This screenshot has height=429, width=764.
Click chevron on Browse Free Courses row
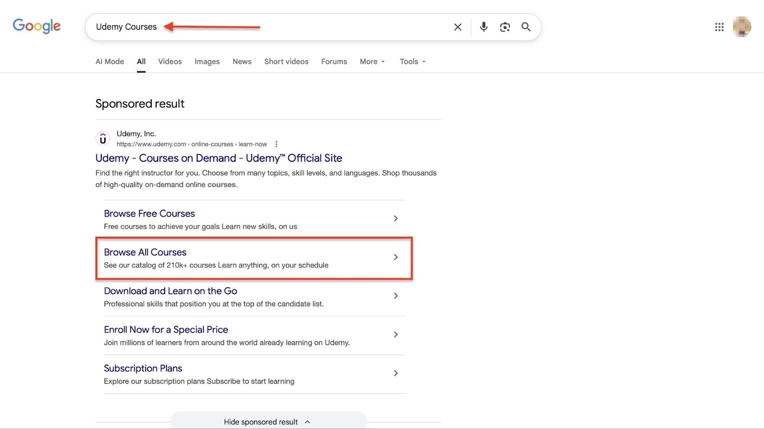(395, 219)
